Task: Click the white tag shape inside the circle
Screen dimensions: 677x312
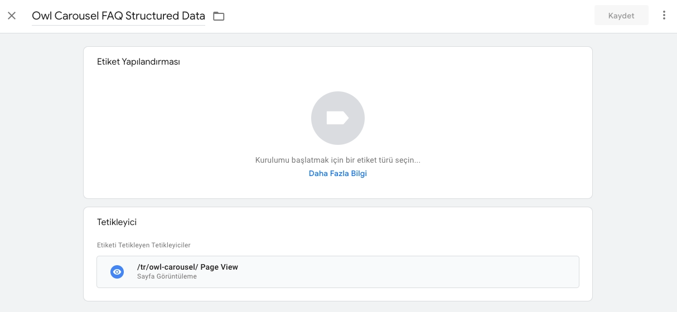Action: pyautogui.click(x=337, y=118)
